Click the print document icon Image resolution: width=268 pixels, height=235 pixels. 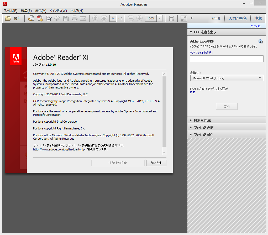tap(75, 18)
